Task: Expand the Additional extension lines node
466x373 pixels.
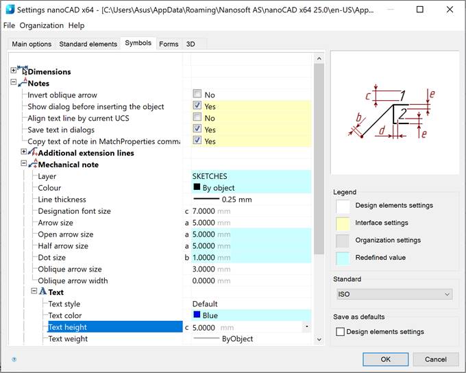Action: tap(24, 152)
